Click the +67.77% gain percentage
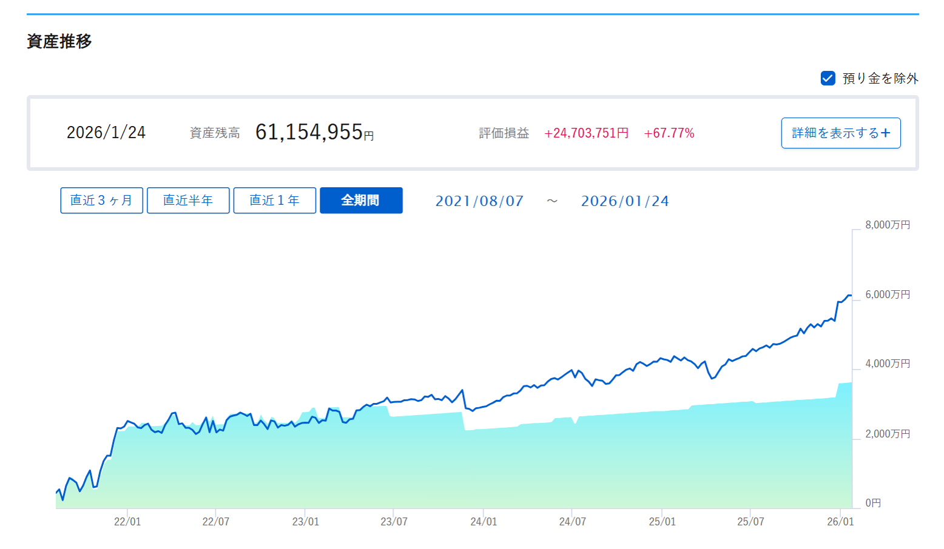The width and height of the screenshot is (944, 549). (x=669, y=133)
